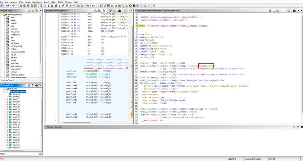Click the green Run/play circle icon
The image size is (303, 161).
click(x=130, y=6)
